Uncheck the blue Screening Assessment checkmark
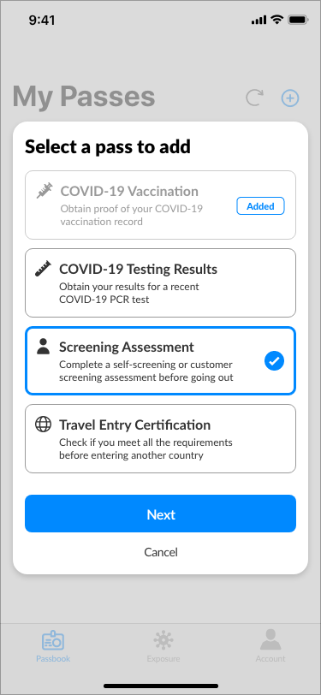Screen dimensions: 321x695 (x=275, y=361)
